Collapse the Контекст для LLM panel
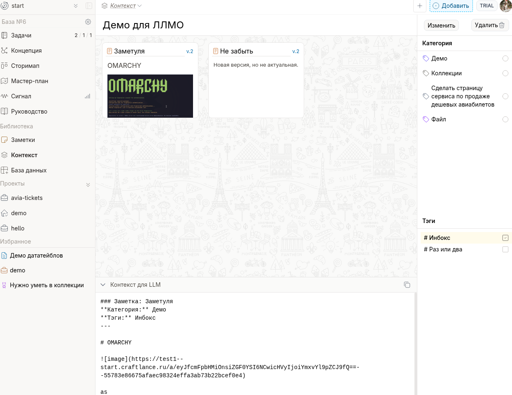This screenshot has width=512, height=395. tap(103, 285)
